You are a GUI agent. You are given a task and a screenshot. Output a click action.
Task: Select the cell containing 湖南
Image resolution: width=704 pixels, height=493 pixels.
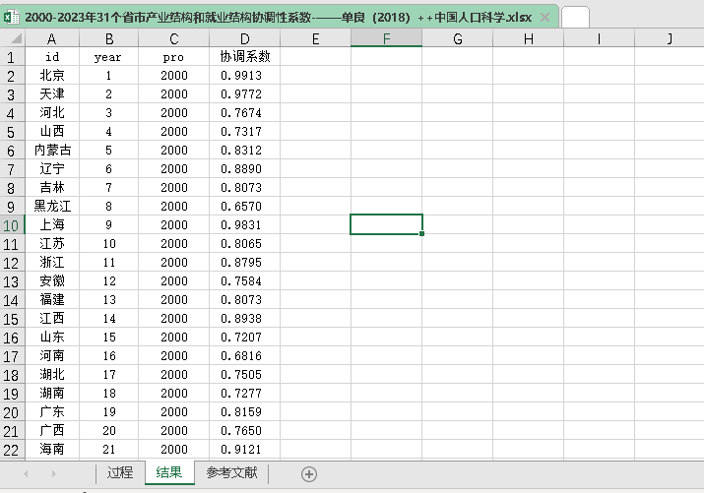point(52,393)
